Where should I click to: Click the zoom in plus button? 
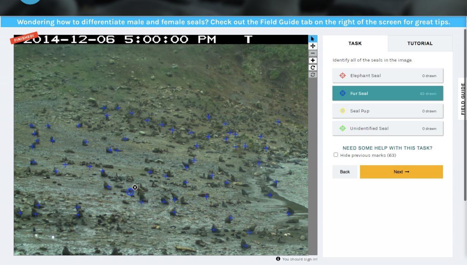click(x=313, y=61)
